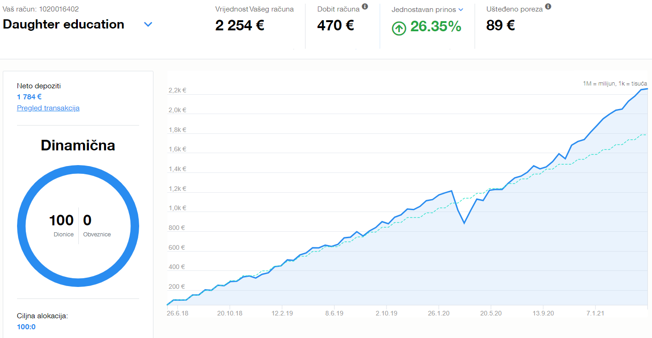Click the 26.6.18 start date label
Viewport: 652px width, 338px height.
(178, 313)
